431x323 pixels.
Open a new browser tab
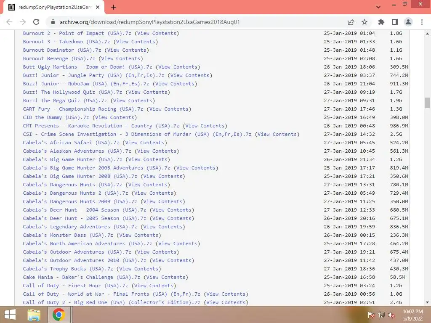pyautogui.click(x=114, y=7)
